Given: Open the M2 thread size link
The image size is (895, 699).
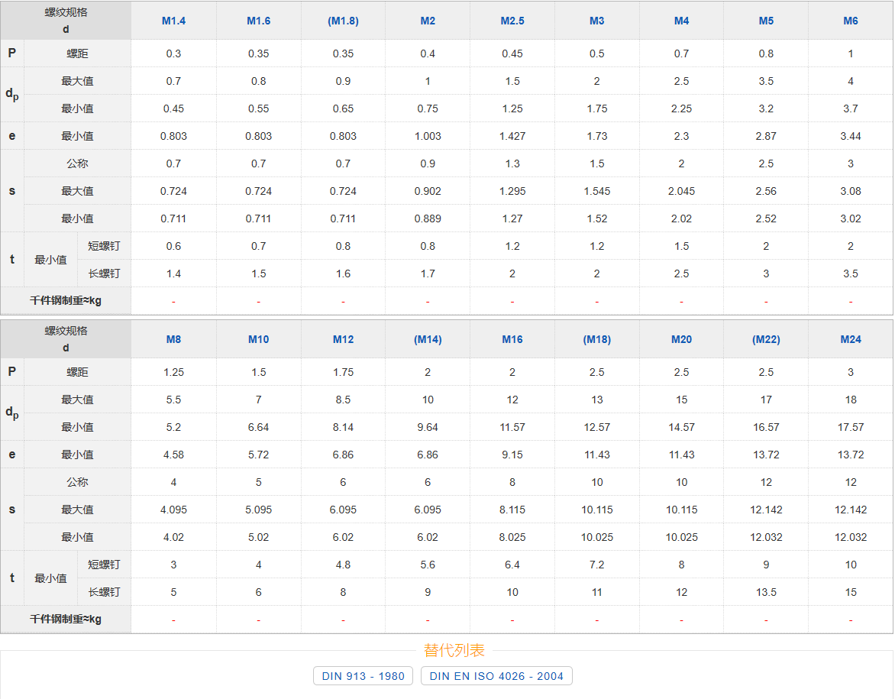Looking at the screenshot, I should click(x=428, y=21).
